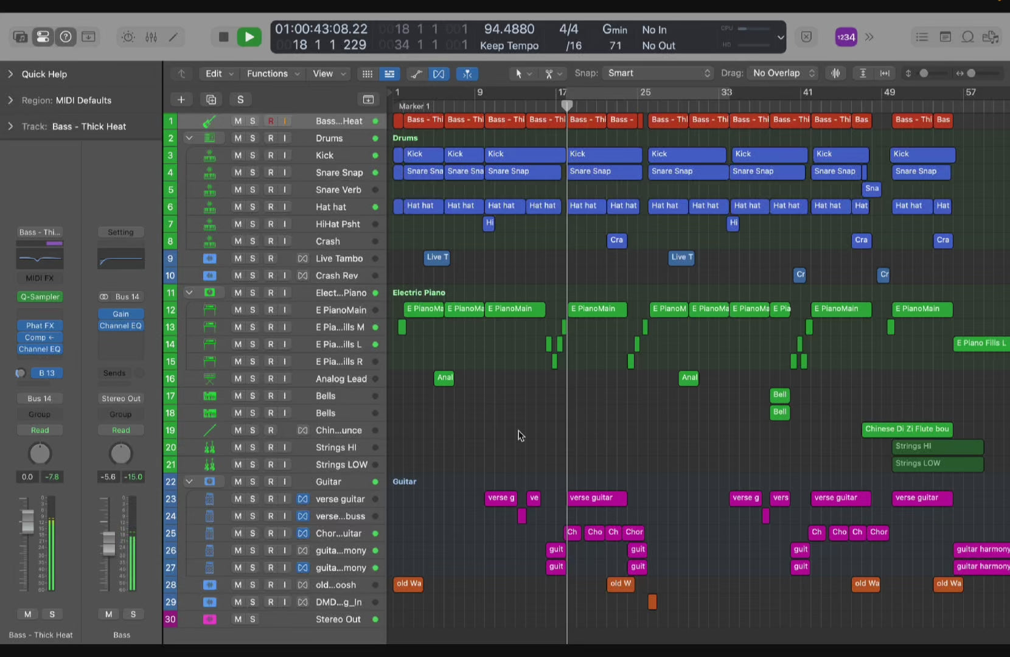This screenshot has width=1010, height=657.
Task: Click the Channel EQ plugin on Bass strip
Action: pos(120,326)
